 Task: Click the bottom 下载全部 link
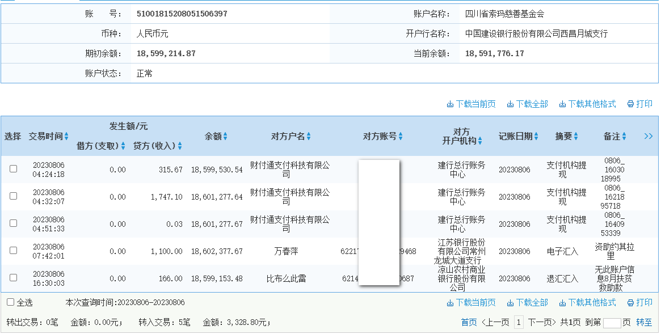click(532, 303)
